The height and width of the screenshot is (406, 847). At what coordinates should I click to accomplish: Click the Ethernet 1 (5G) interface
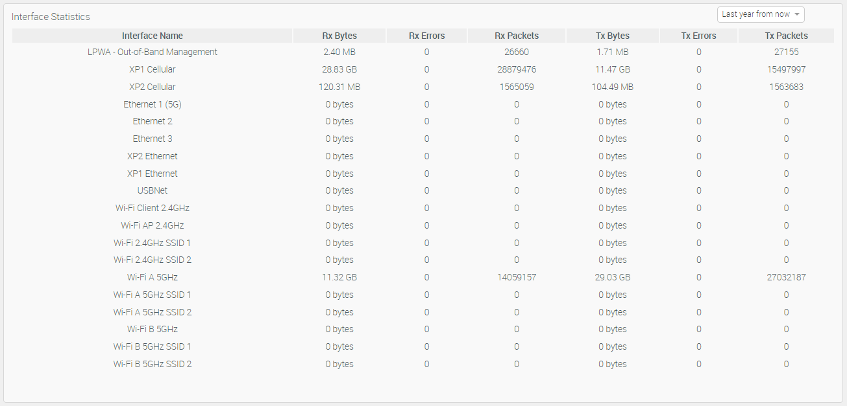click(153, 104)
